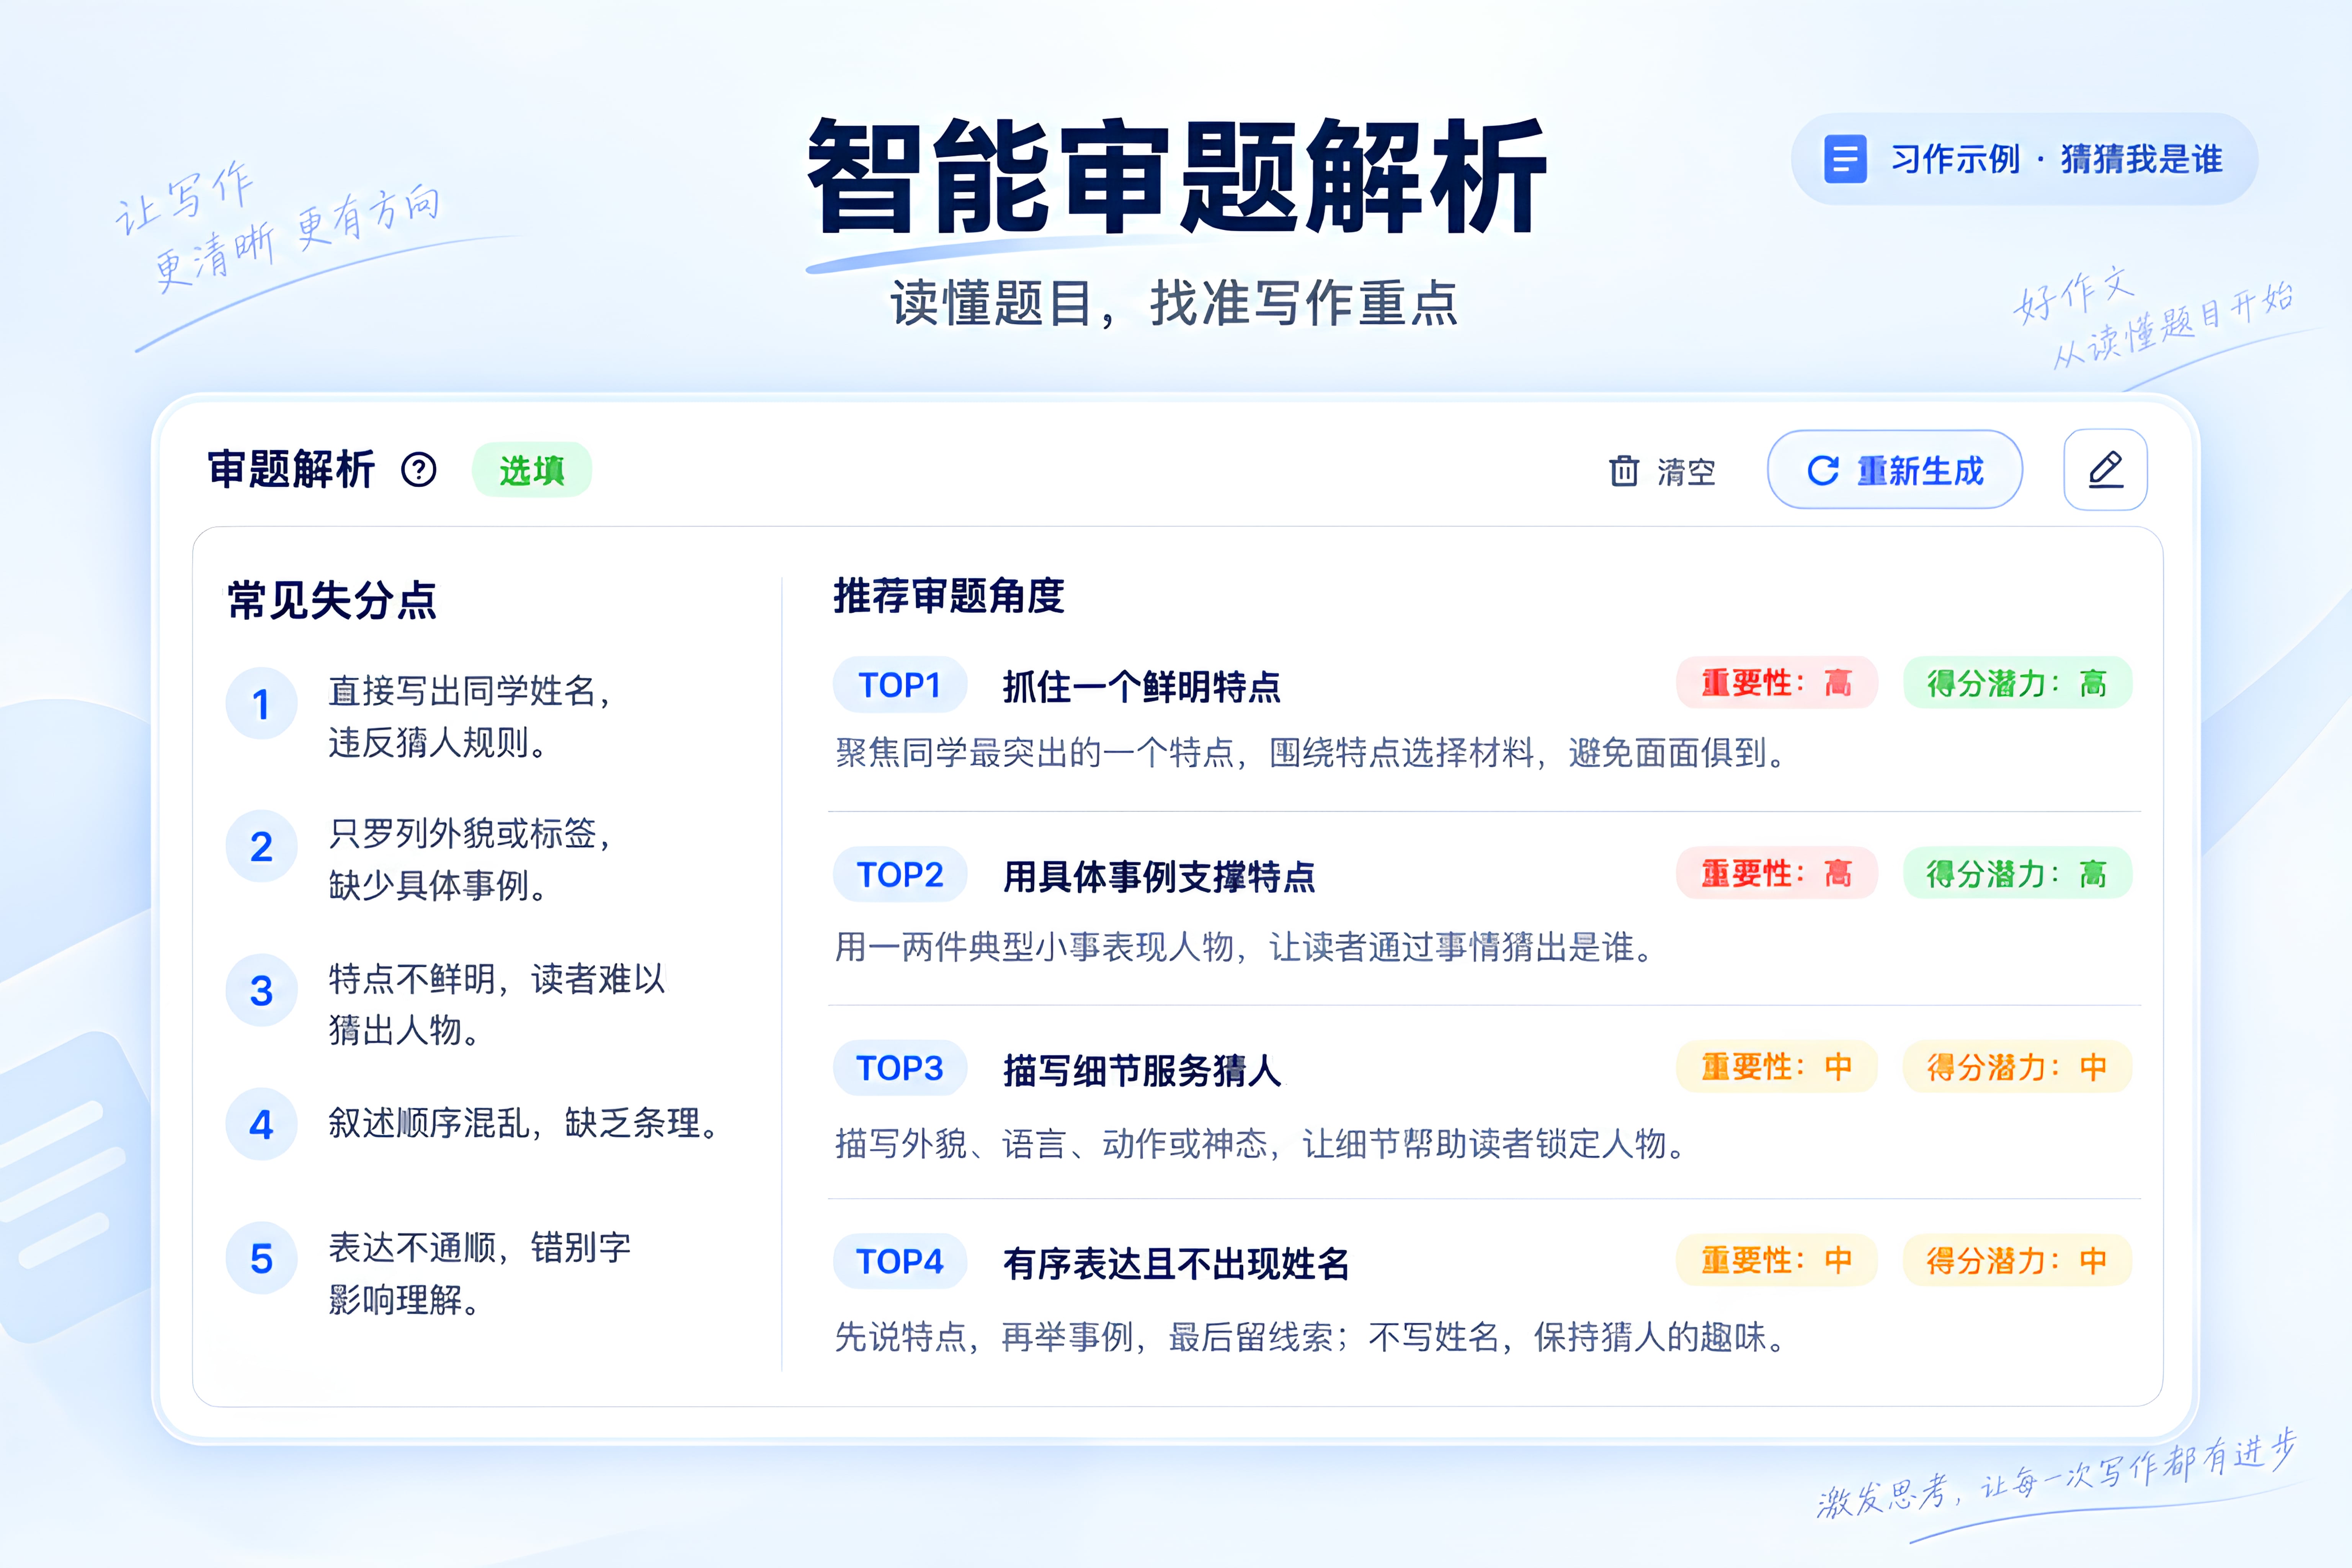Click the description starting 用一两件典型小事
This screenshot has height=1568, width=2352.
[x=1244, y=947]
